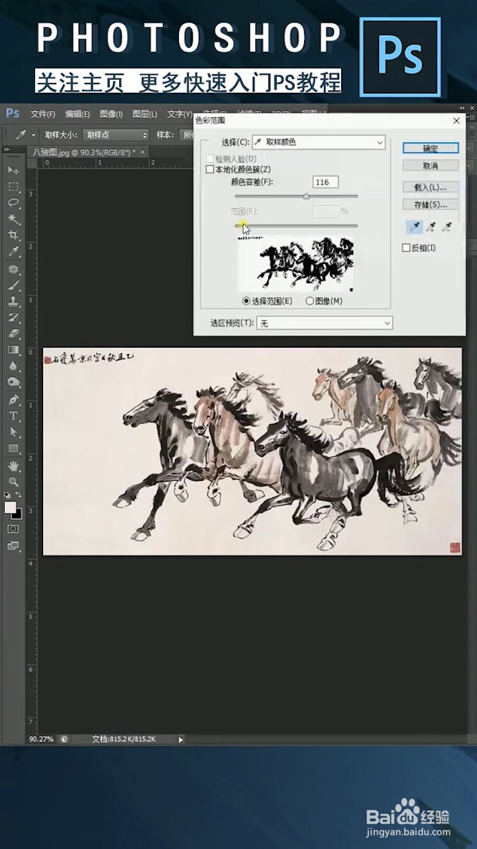477x849 pixels.
Task: Click the 载入(L)... button
Action: 431,187
